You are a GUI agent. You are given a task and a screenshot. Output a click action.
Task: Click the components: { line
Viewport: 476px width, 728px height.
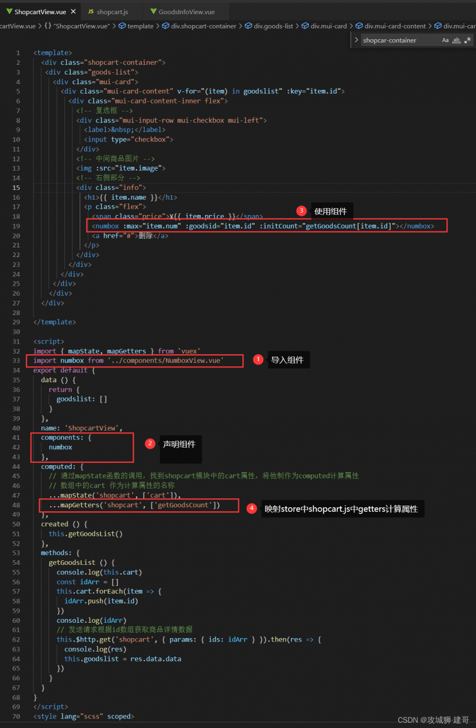[x=66, y=438]
